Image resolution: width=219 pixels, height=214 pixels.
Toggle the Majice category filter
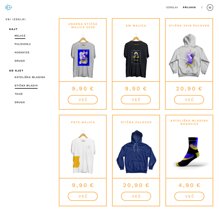click(20, 36)
